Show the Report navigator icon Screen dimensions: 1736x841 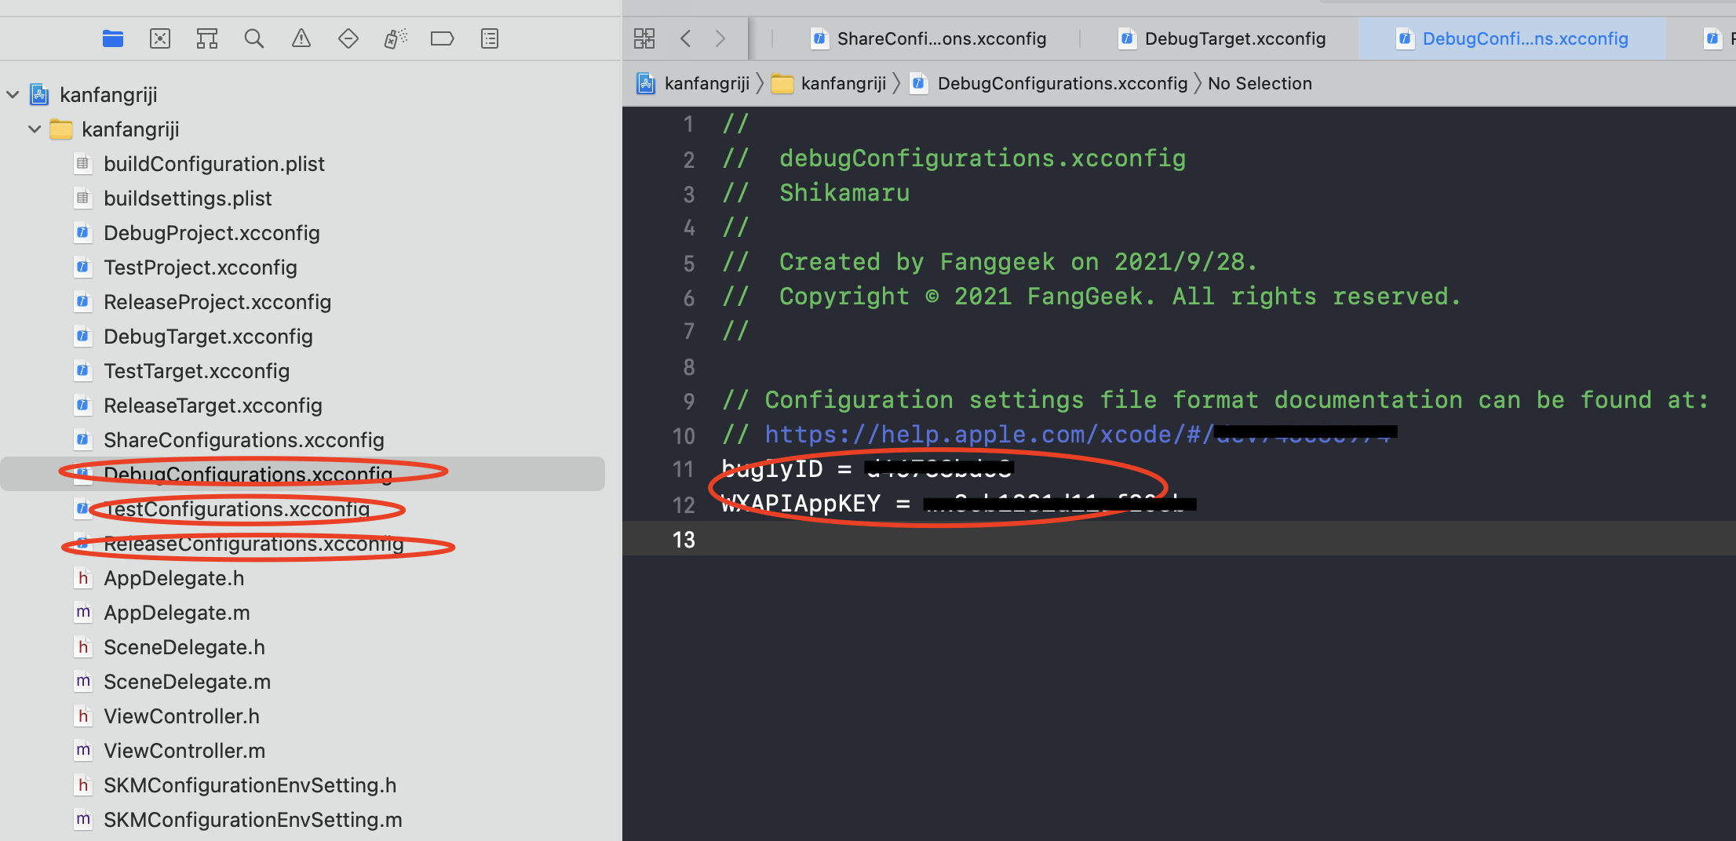pyautogui.click(x=490, y=38)
